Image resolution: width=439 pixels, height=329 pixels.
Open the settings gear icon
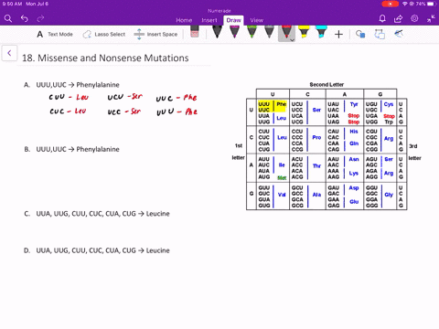coord(414,18)
